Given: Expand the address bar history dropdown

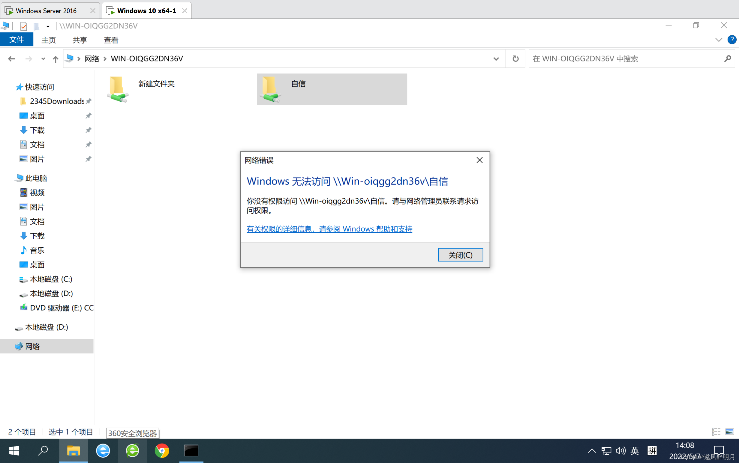Looking at the screenshot, I should coord(496,58).
